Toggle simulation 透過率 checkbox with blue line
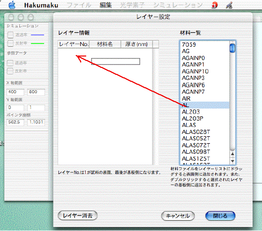The image size is (262, 231). point(10,35)
